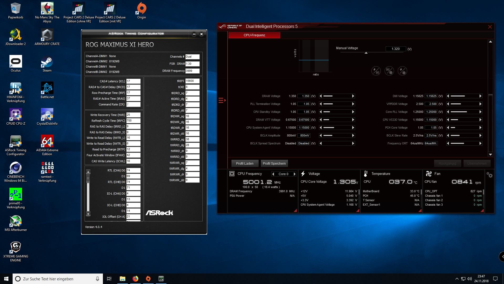The height and width of the screenshot is (284, 504).
Task: Expand the red sidebar menu in Dual Intelligent Processors
Action: [222, 100]
